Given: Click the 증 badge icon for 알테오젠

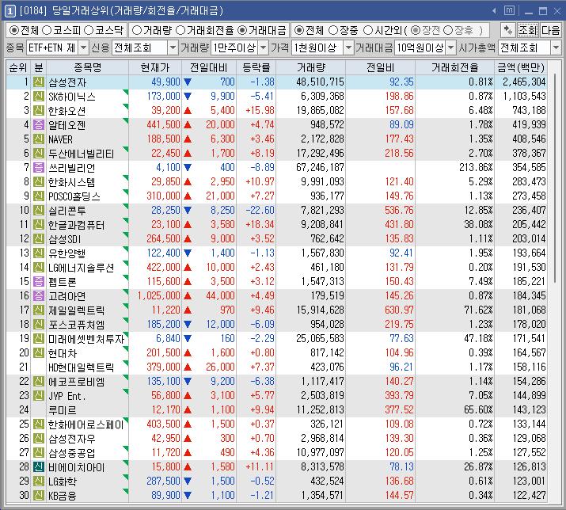Looking at the screenshot, I should (x=38, y=125).
